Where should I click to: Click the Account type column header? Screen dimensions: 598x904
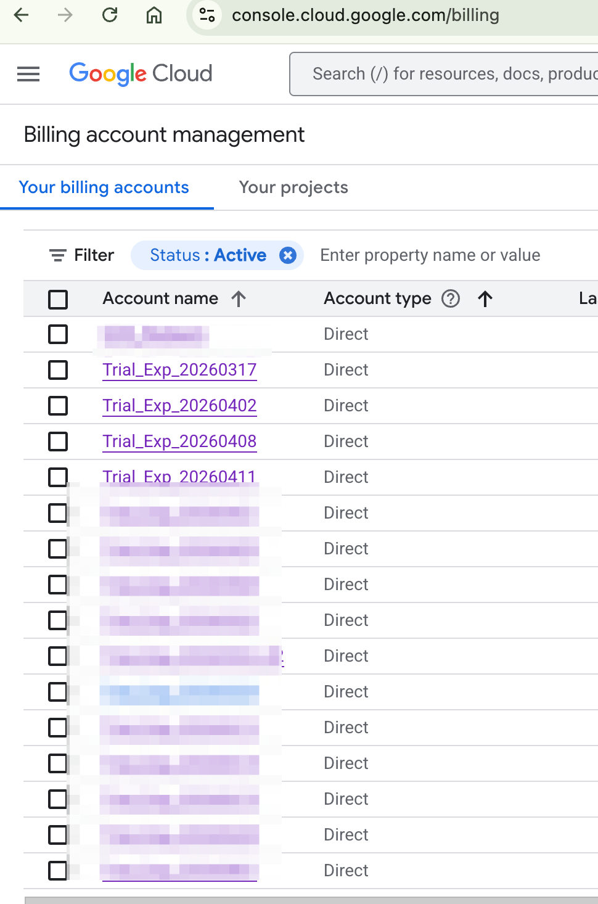[377, 298]
